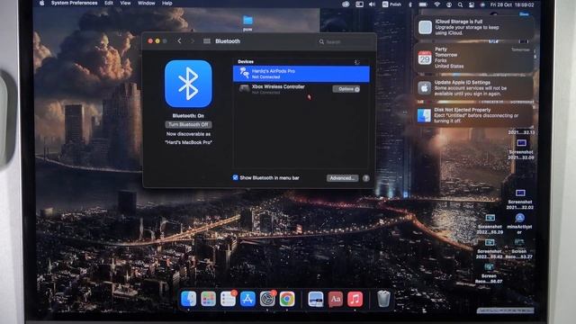Open Update Apple ID Settings notification
The height and width of the screenshot is (324, 576).
pyautogui.click(x=473, y=88)
